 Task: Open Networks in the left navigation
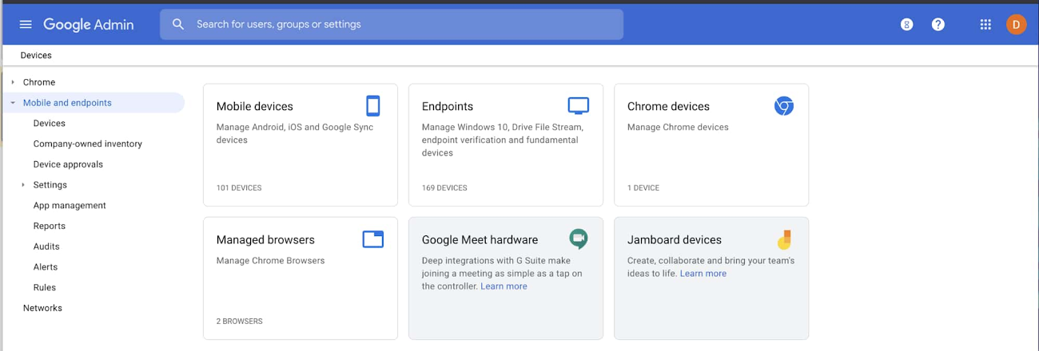pos(42,308)
